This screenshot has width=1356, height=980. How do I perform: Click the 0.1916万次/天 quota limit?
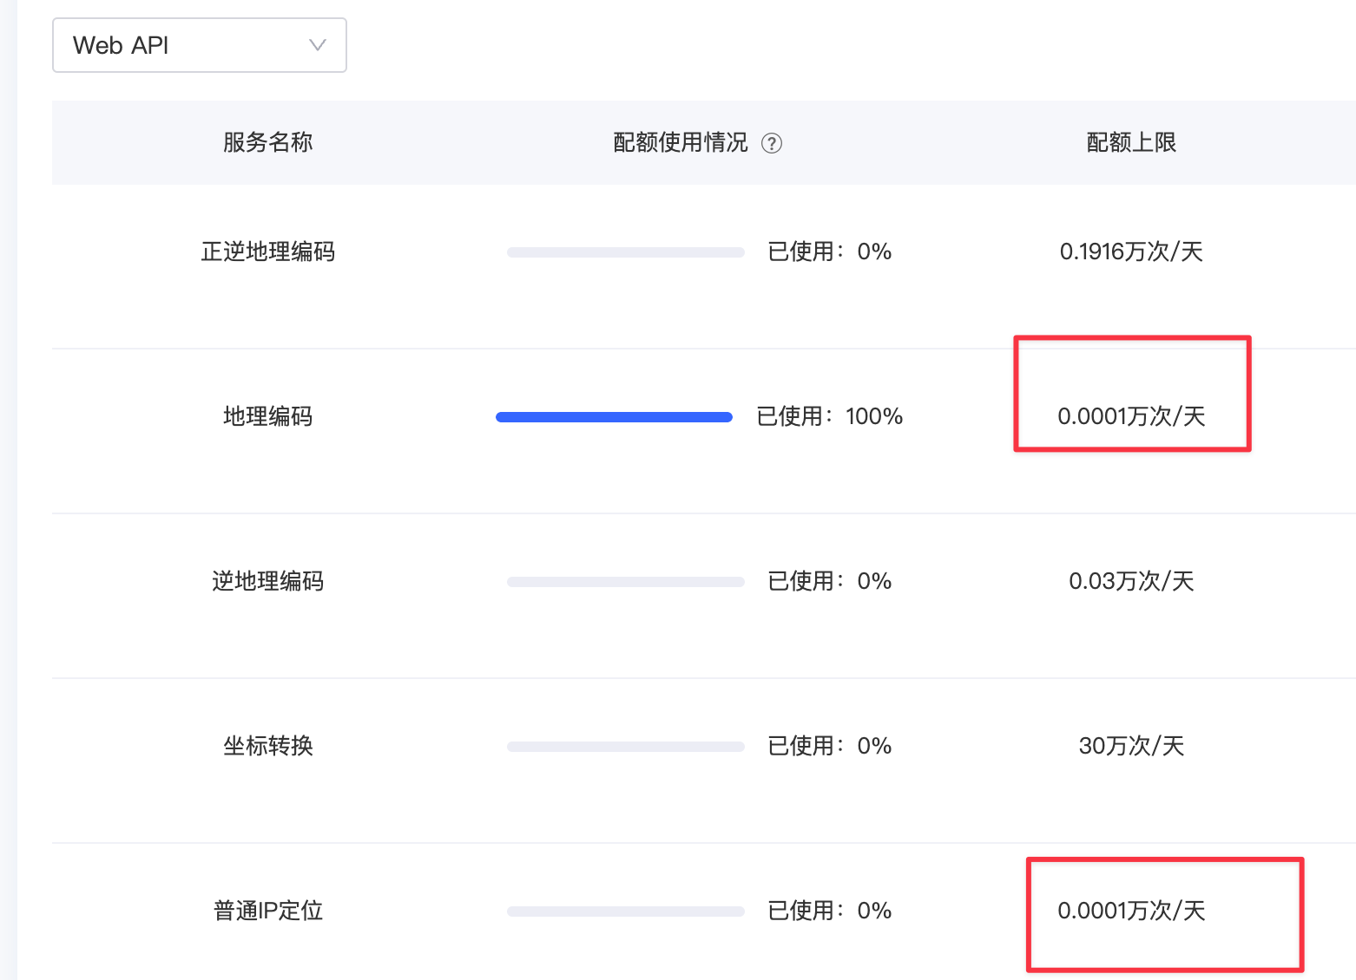pyautogui.click(x=1131, y=252)
